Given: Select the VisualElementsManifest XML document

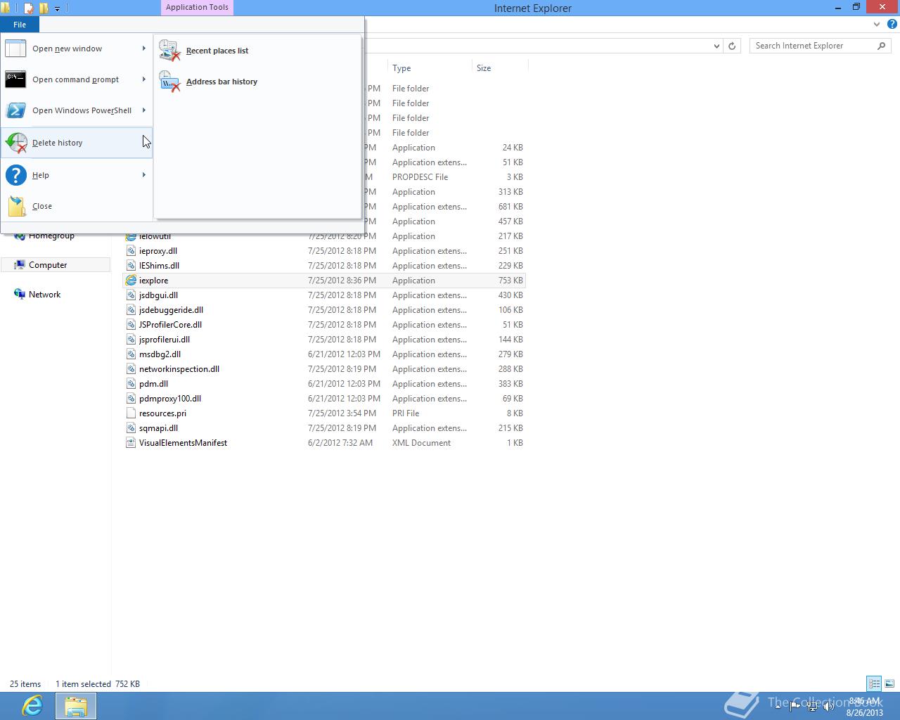Looking at the screenshot, I should [183, 443].
